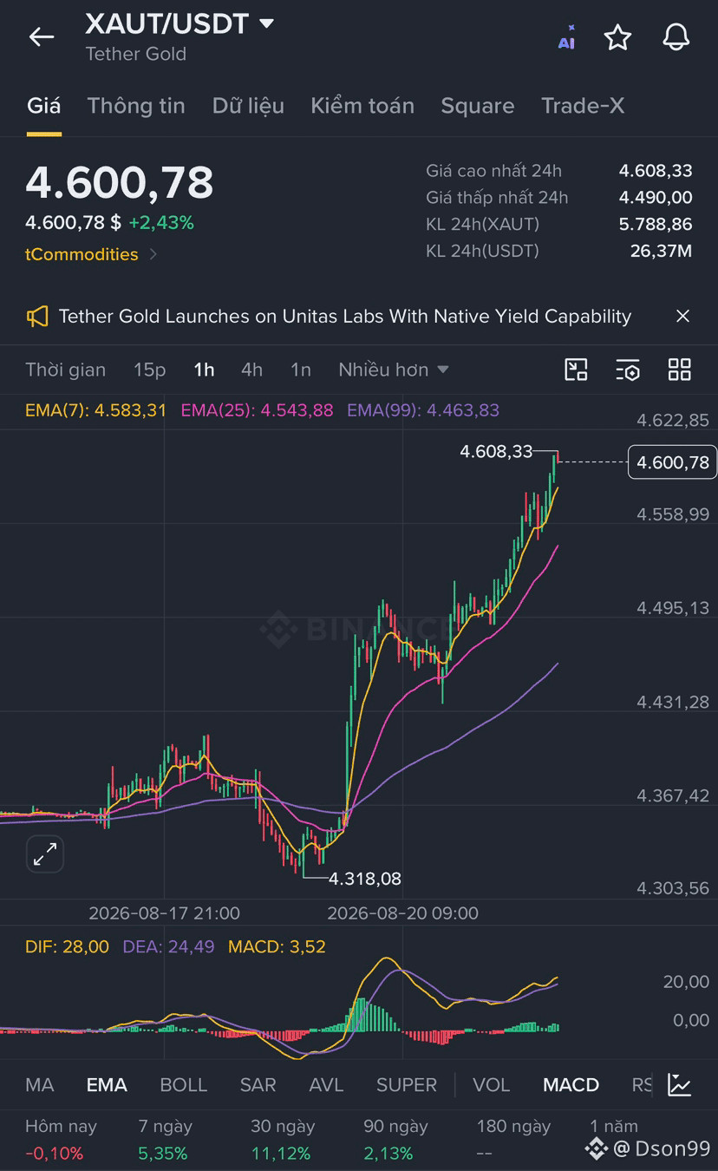The height and width of the screenshot is (1171, 718).
Task: Toggle the MA indicator
Action: pos(40,1085)
